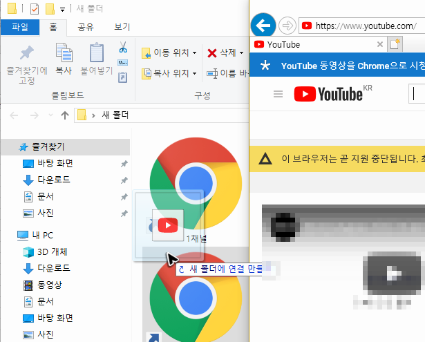Screen dimensions: 425x342
Task: Open the 복사 위치 dropdown
Action: click(x=169, y=73)
